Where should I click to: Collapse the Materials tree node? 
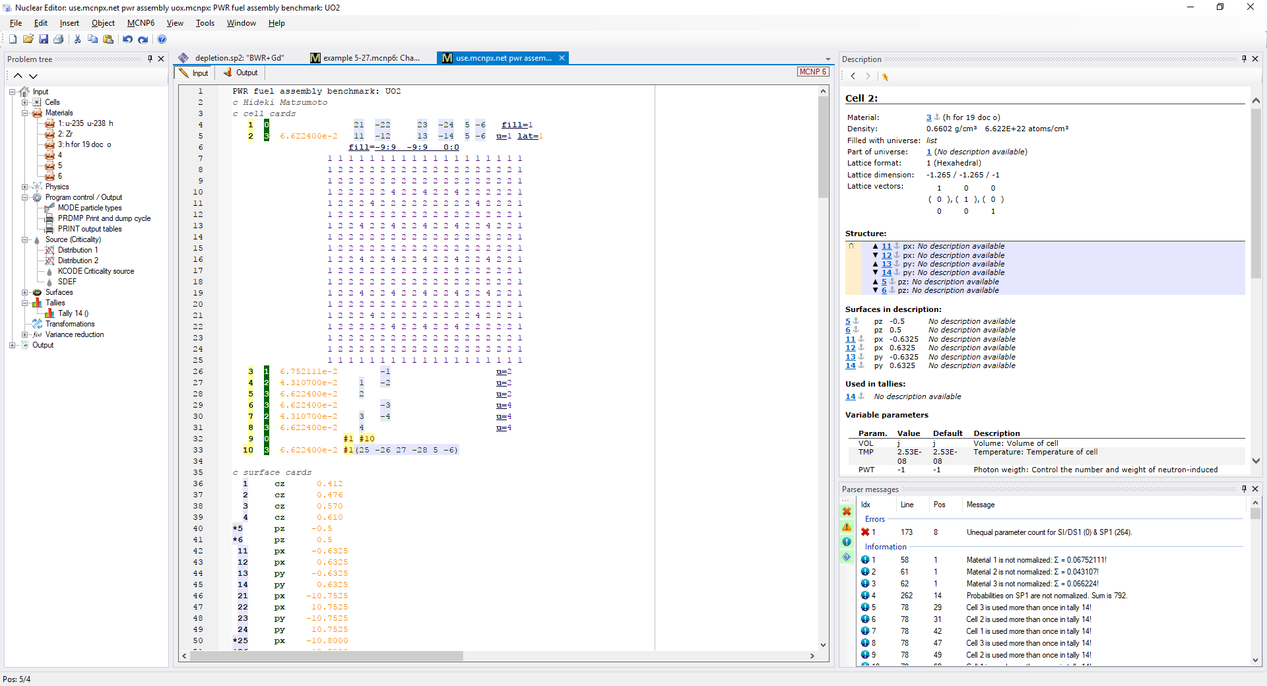point(24,113)
